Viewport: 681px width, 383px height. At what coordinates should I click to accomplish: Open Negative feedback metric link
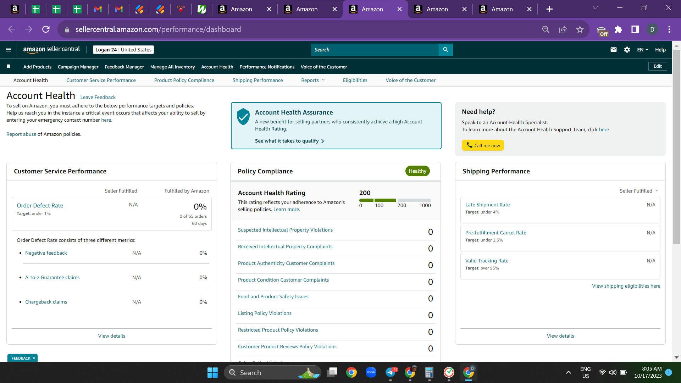[x=46, y=253]
